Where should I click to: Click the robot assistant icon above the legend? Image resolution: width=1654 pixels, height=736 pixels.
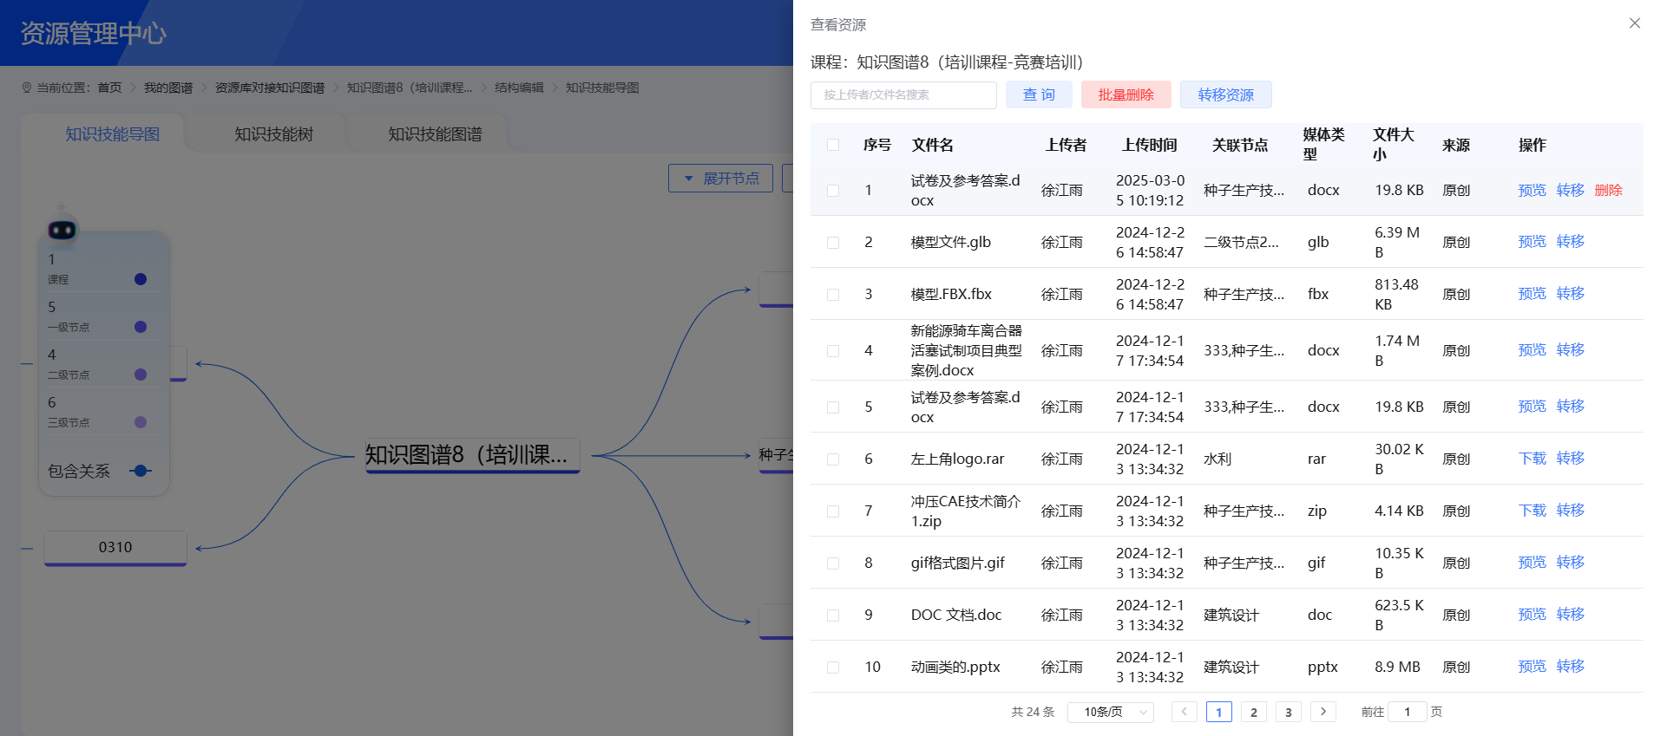click(62, 229)
